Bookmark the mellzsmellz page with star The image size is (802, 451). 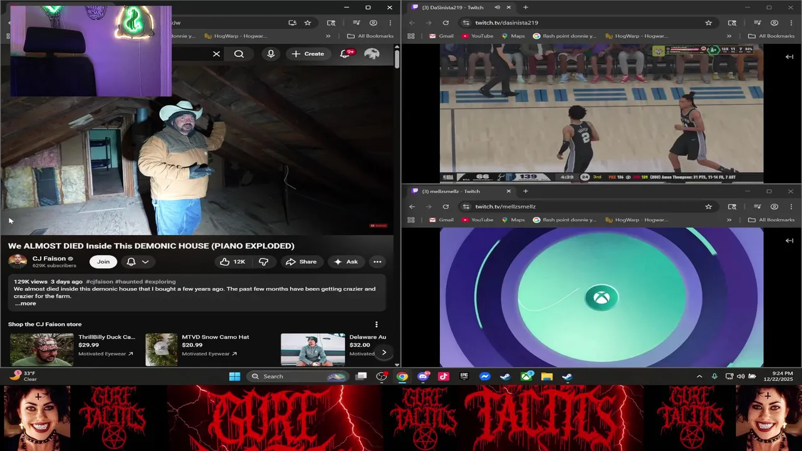pyautogui.click(x=709, y=206)
